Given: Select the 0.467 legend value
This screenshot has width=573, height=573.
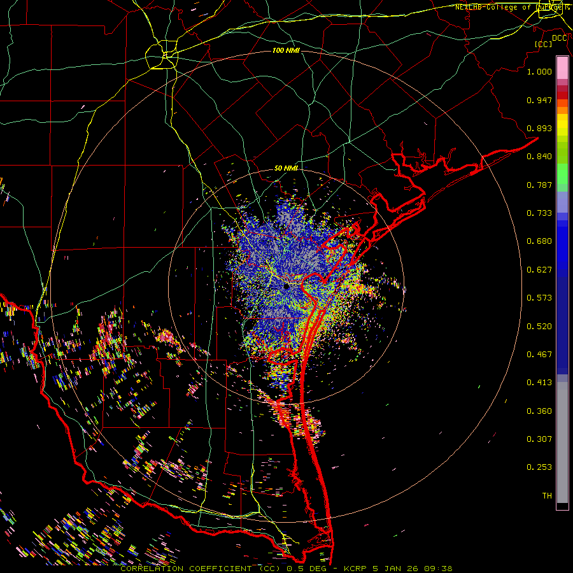Looking at the screenshot, I should coord(539,355).
